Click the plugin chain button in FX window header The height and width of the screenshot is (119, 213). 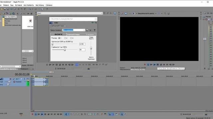coord(93,23)
